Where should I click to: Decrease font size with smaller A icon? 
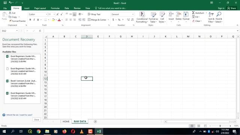61,14
